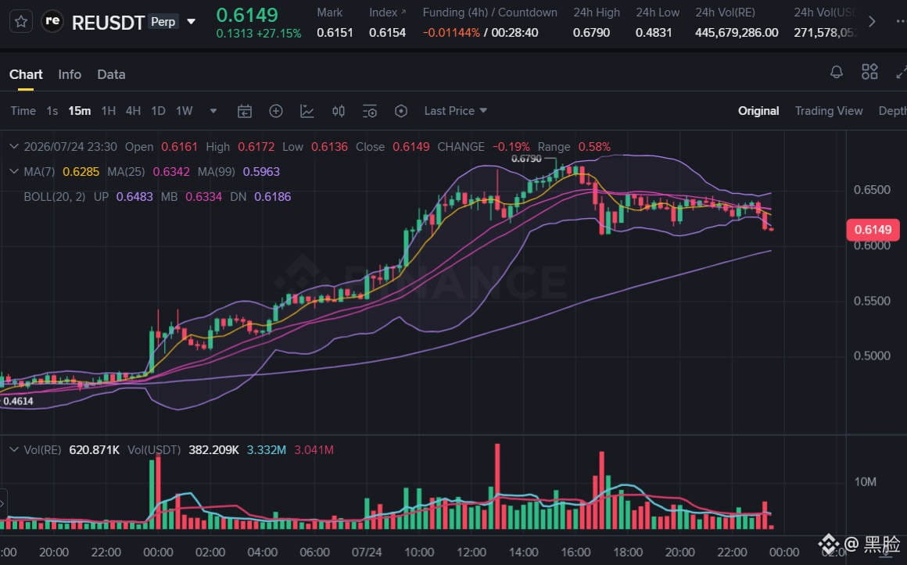Select the 1W interval
Screen dimensions: 907x565
[x=184, y=111]
